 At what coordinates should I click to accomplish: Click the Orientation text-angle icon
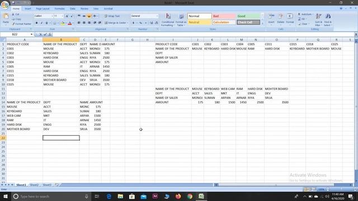pyautogui.click(x=95, y=16)
